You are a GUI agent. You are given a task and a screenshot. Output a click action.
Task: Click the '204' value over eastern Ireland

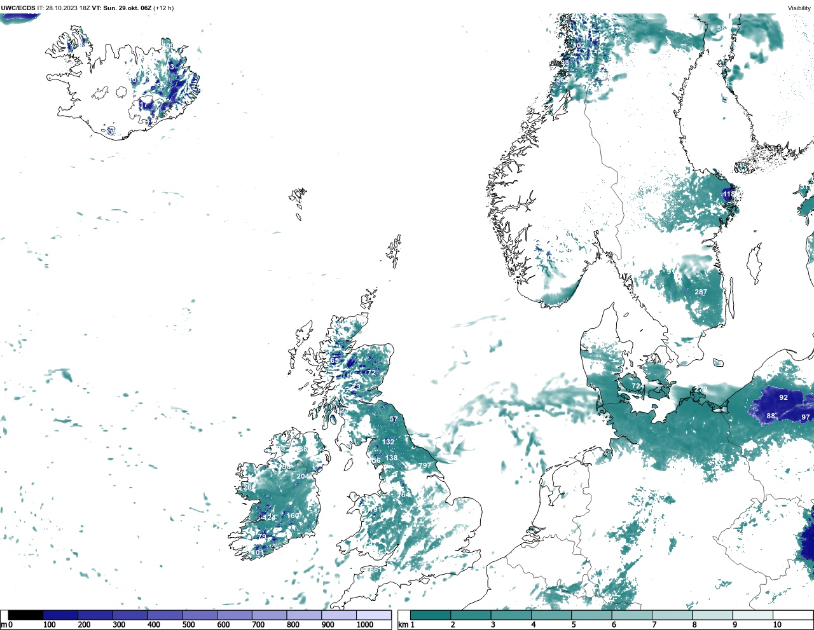click(303, 476)
